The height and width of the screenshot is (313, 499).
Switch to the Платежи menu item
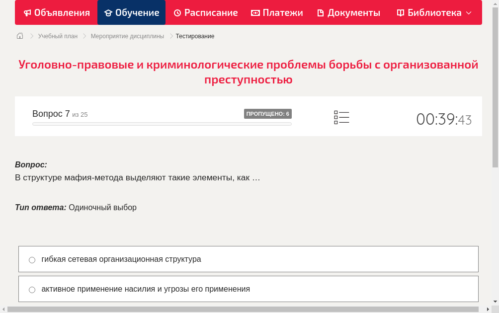click(276, 12)
